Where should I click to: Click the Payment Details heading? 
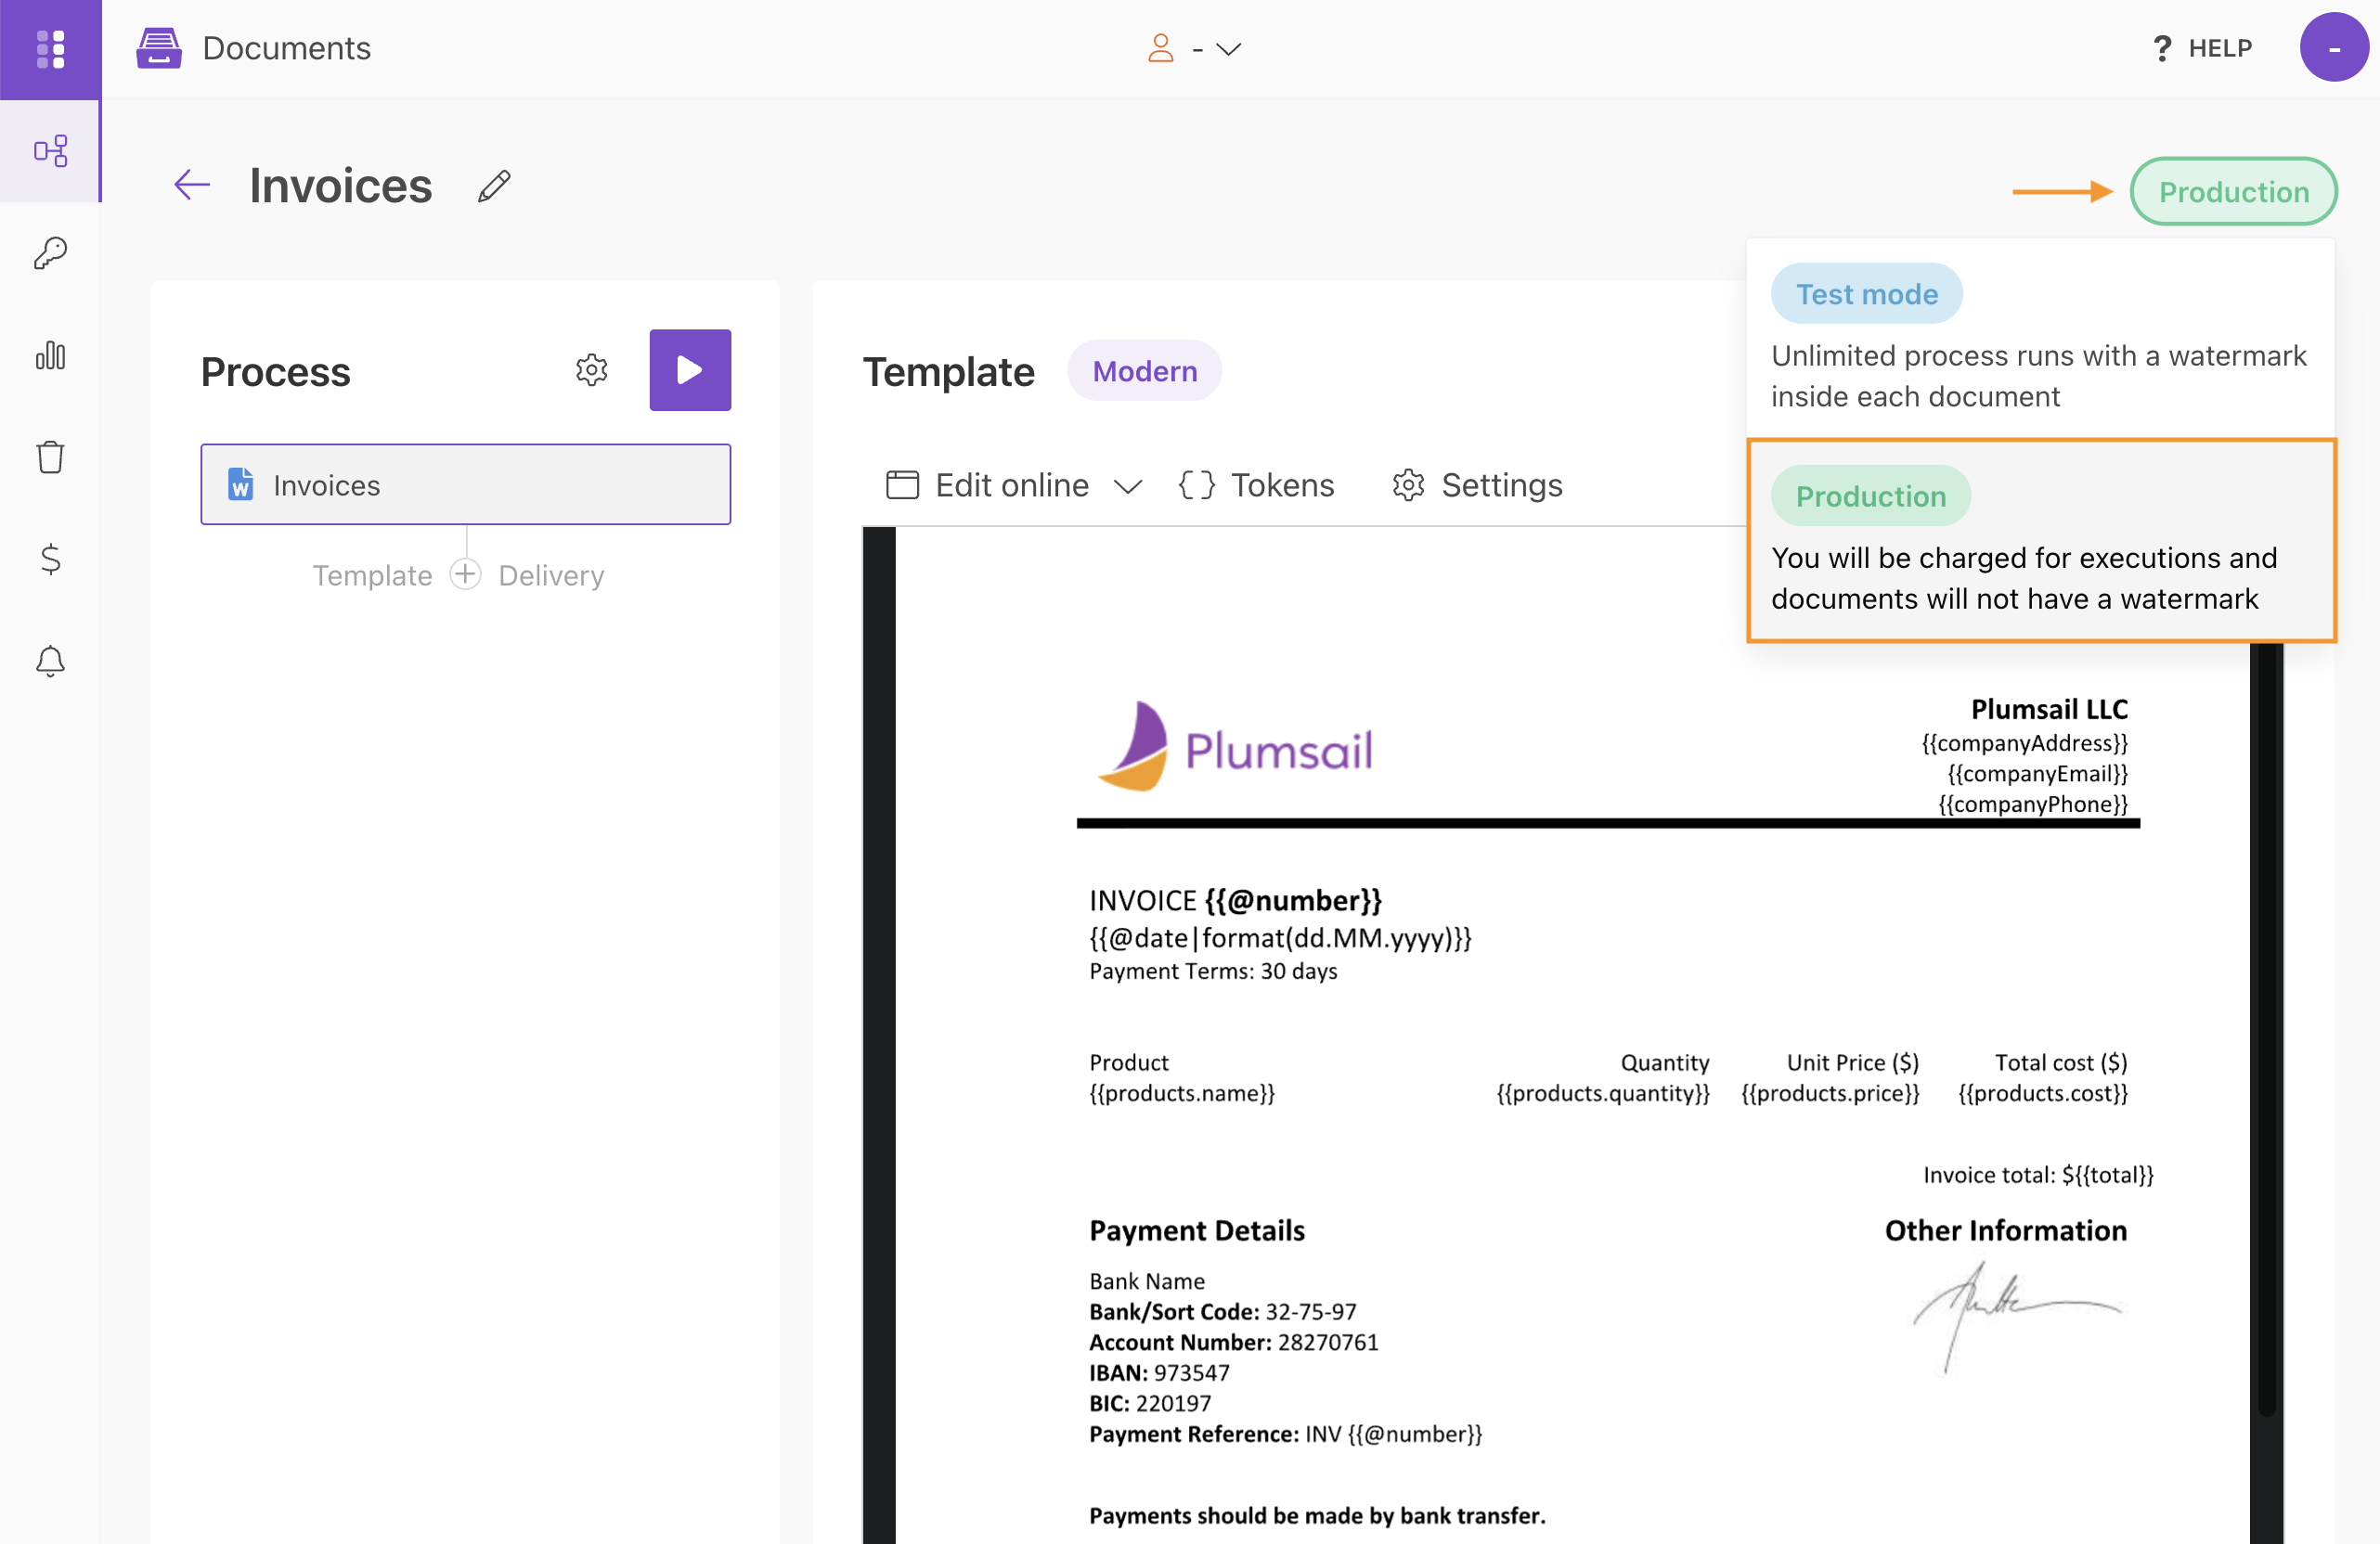1197,1230
